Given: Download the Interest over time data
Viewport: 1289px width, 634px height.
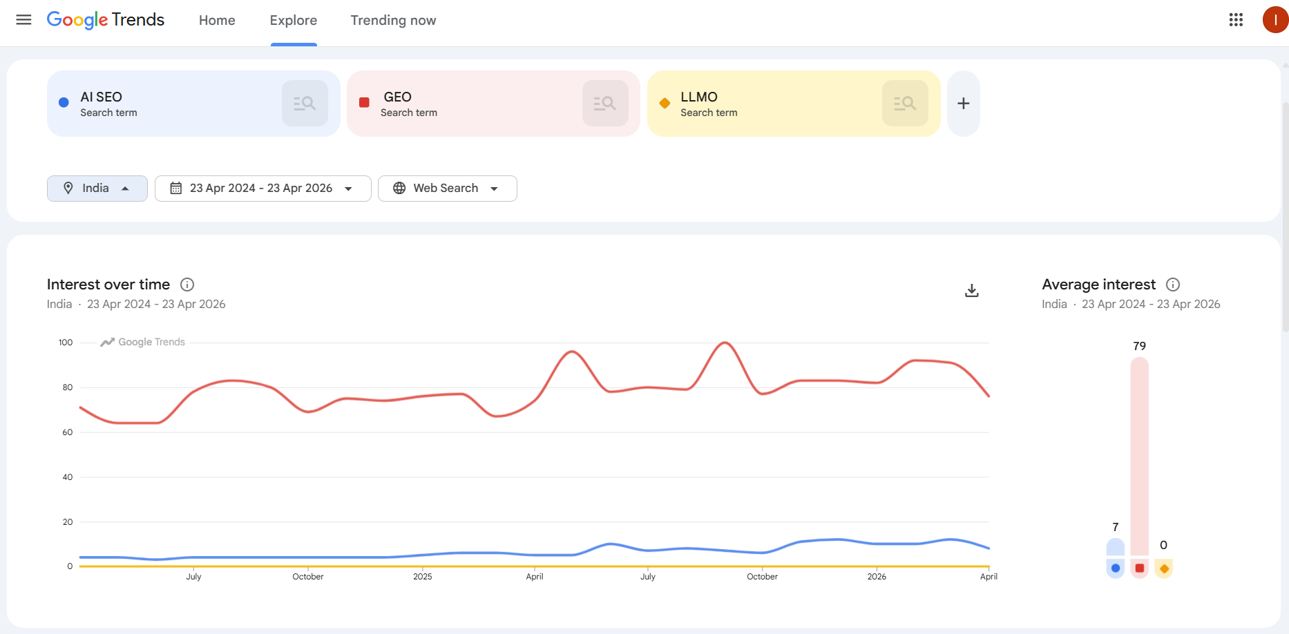Looking at the screenshot, I should [x=971, y=290].
